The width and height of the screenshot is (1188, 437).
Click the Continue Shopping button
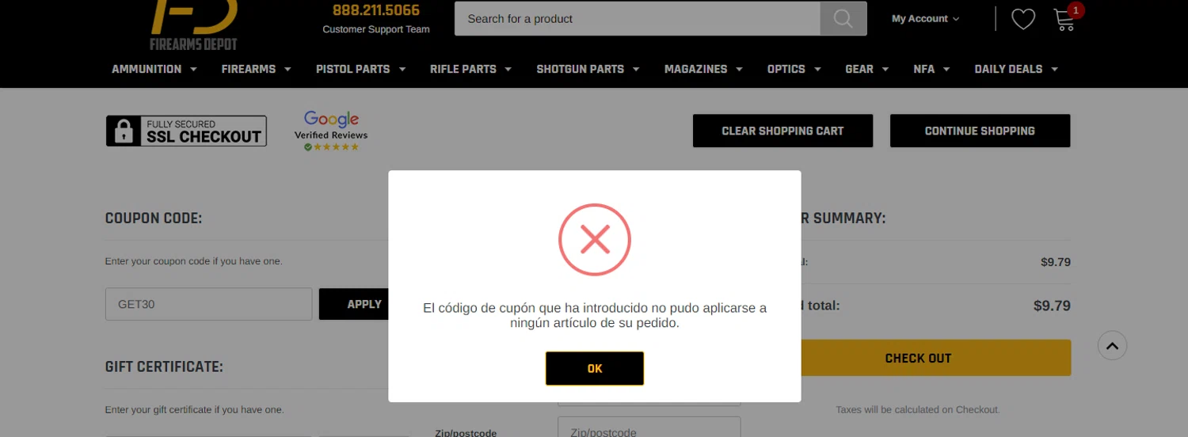point(980,131)
